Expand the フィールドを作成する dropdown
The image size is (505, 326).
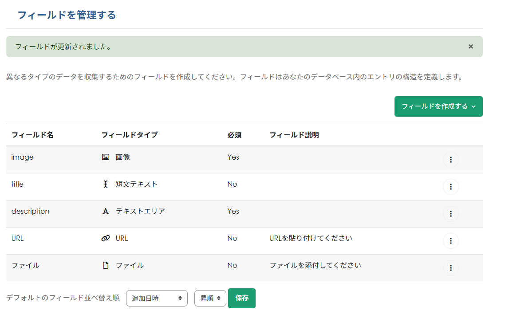tap(438, 106)
